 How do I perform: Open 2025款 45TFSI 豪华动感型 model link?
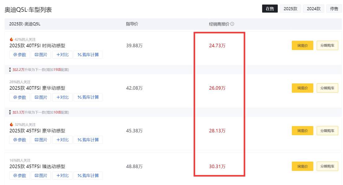37,131
